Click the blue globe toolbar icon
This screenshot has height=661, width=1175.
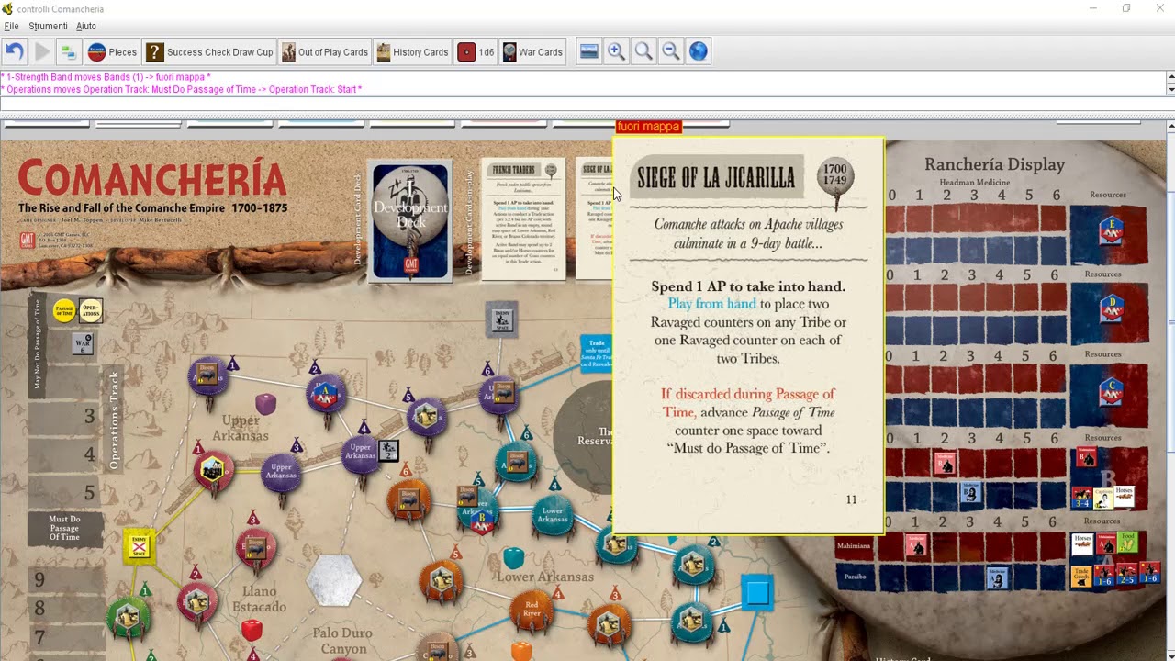[699, 52]
